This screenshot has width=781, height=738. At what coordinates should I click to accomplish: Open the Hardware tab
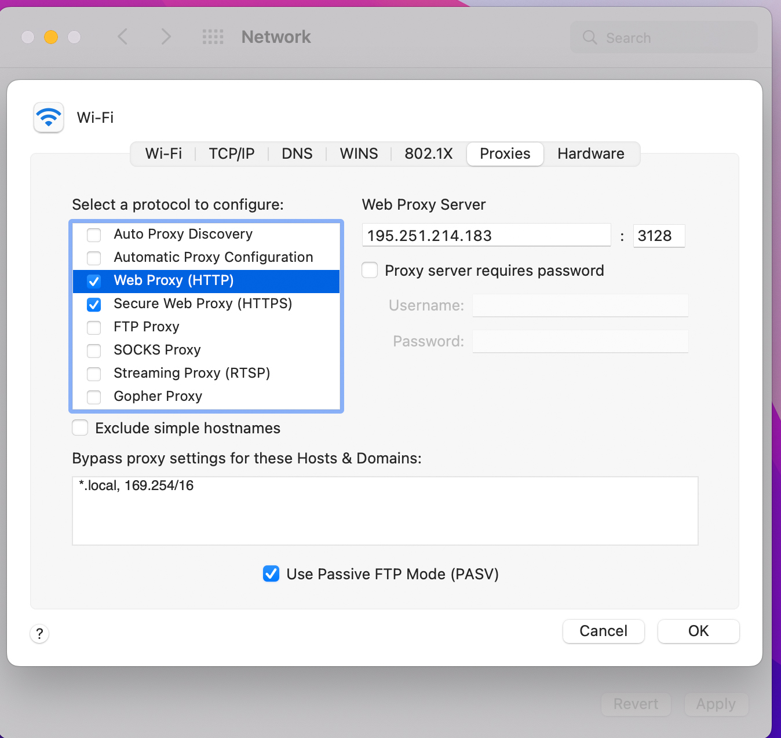[x=590, y=154]
